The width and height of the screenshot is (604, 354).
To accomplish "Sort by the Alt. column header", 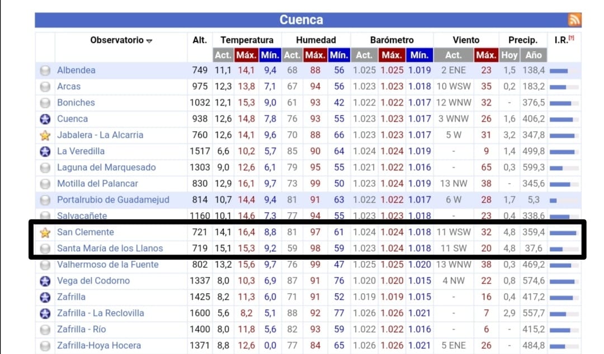I will 200,40.
